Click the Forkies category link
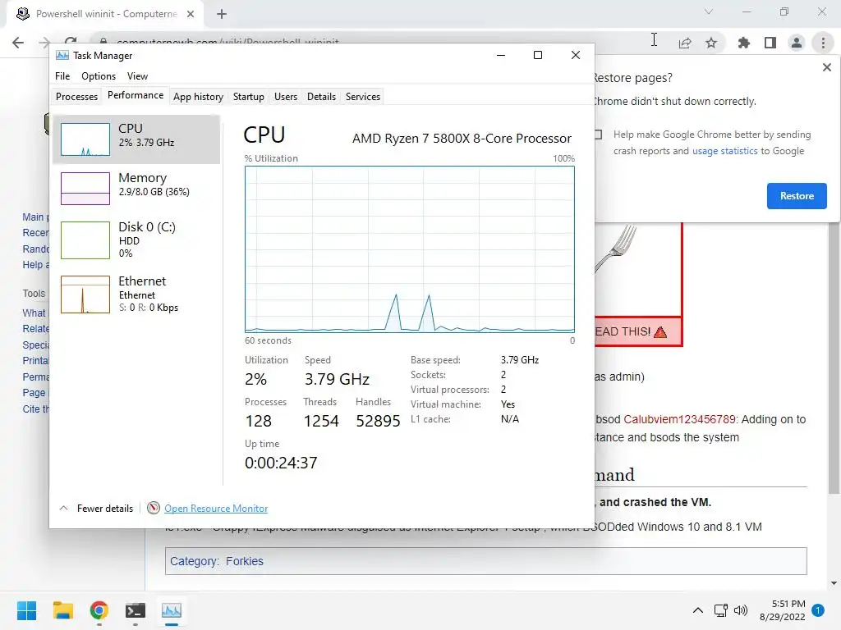Screen dimensions: 841x630 245,561
